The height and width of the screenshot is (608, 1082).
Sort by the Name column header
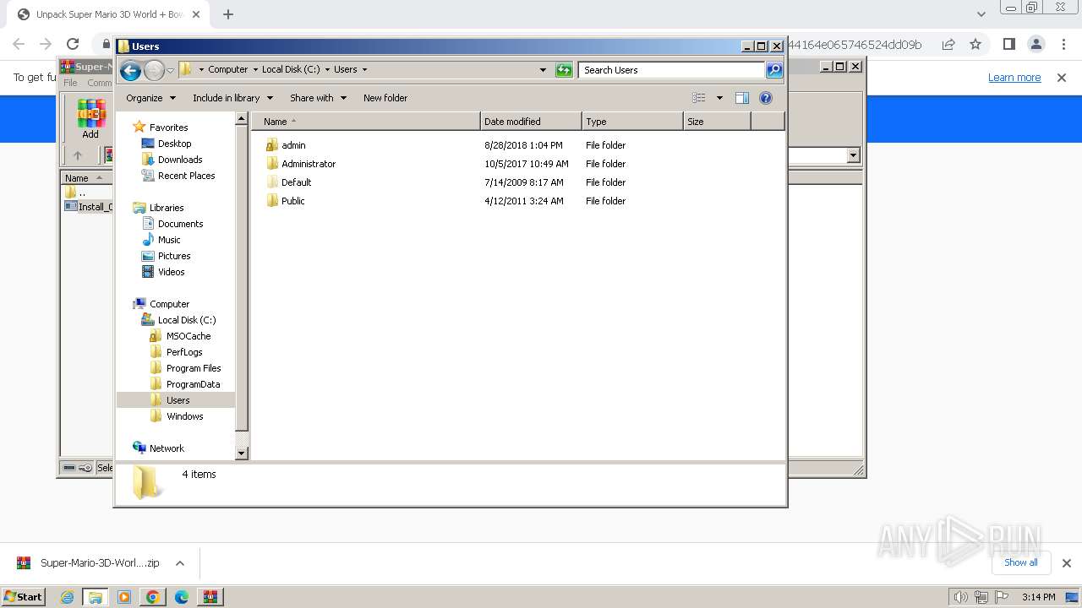click(366, 122)
